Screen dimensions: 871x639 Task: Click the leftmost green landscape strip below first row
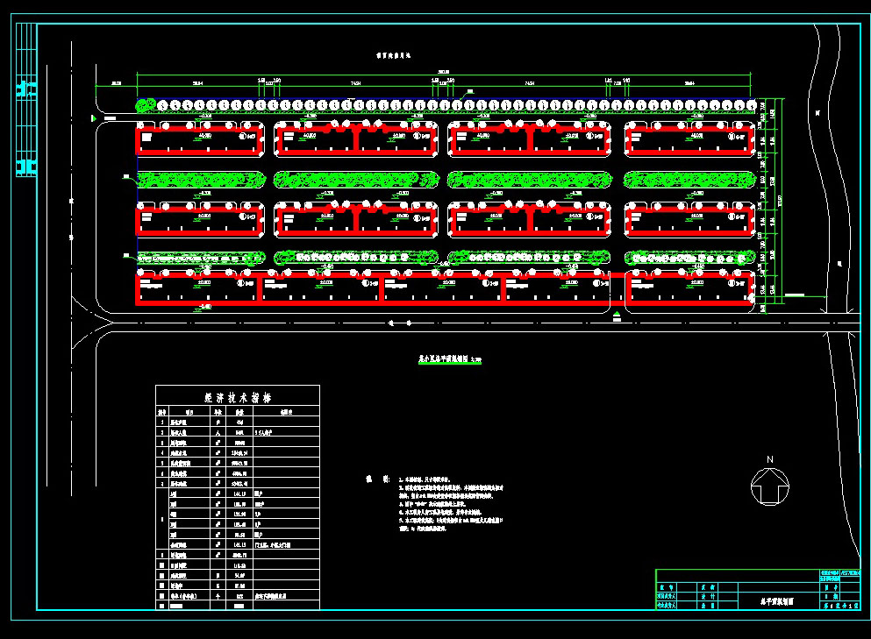pos(200,180)
